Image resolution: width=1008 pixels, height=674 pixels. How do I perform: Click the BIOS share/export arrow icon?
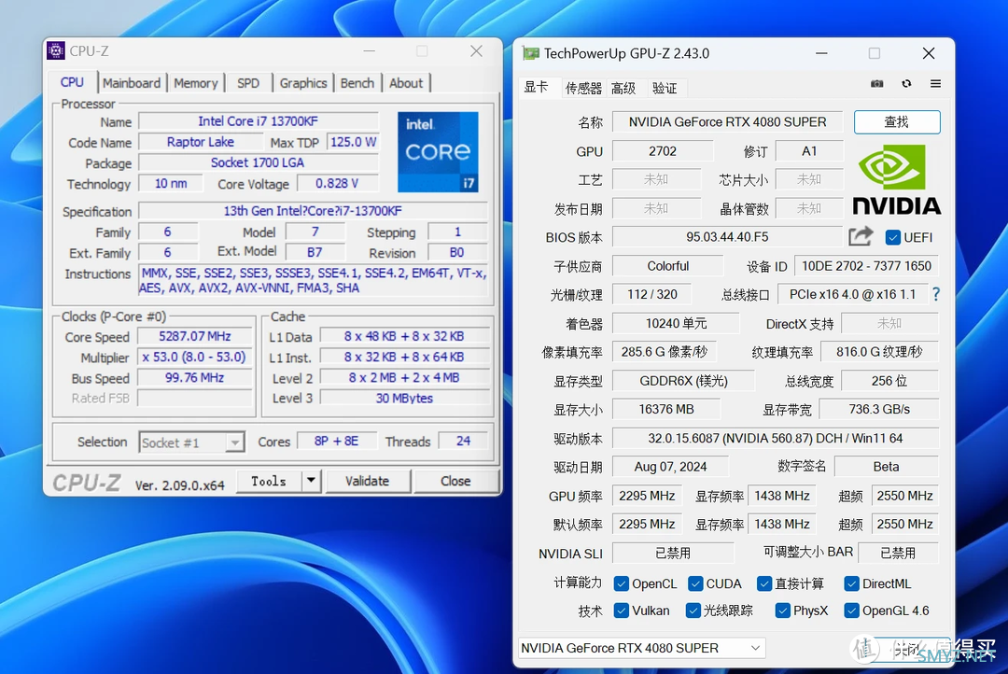pyautogui.click(x=861, y=237)
